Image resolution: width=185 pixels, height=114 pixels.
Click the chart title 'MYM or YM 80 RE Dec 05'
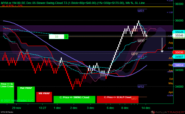[x=18, y=3]
